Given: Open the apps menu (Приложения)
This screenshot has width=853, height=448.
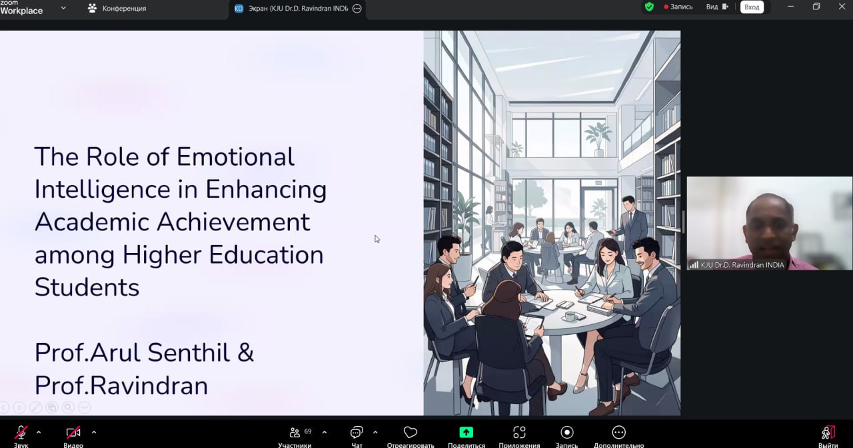Looking at the screenshot, I should coord(519,433).
